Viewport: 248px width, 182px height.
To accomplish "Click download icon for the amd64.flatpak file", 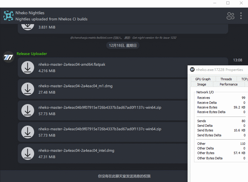I will tap(28, 67).
